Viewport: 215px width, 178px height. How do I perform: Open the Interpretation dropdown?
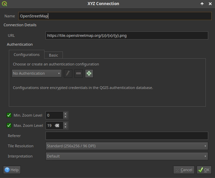point(127,156)
